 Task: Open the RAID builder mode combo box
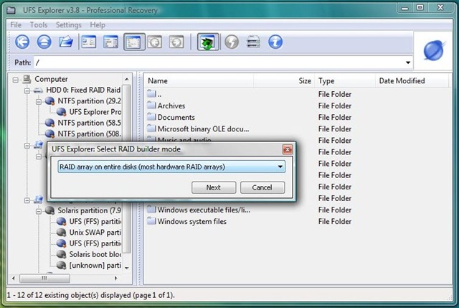click(171, 167)
